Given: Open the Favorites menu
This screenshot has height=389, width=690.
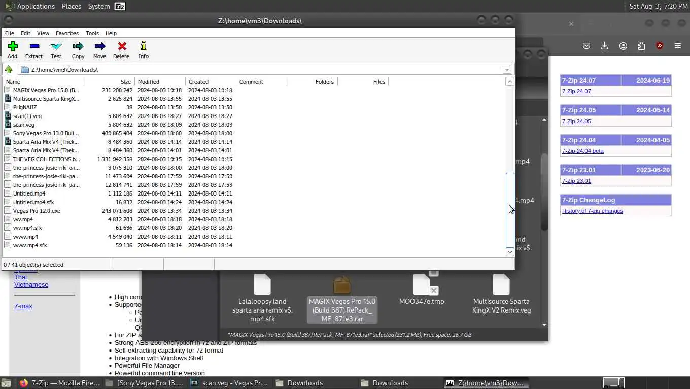Looking at the screenshot, I should point(67,33).
